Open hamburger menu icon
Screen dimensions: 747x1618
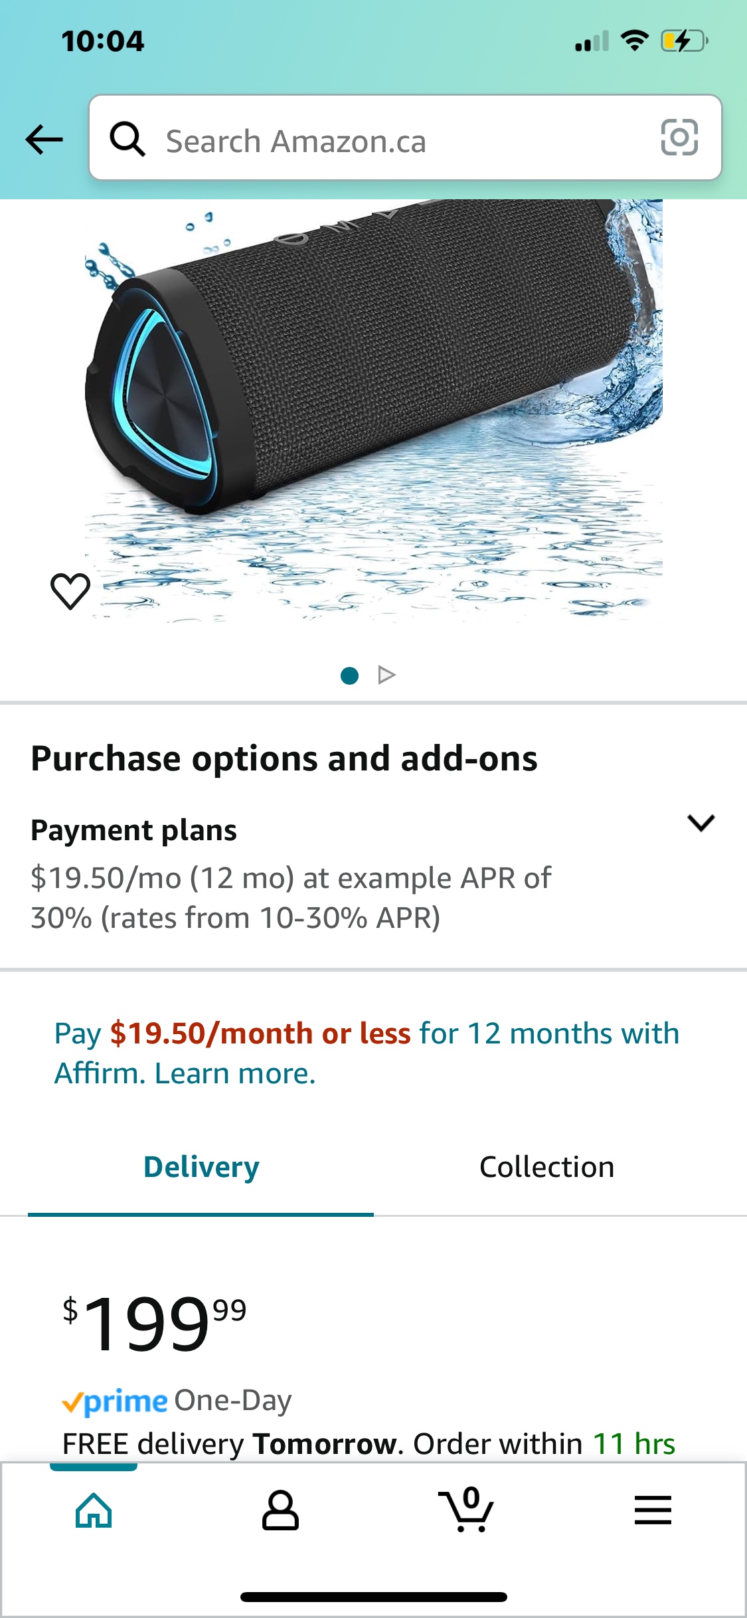tap(653, 1510)
